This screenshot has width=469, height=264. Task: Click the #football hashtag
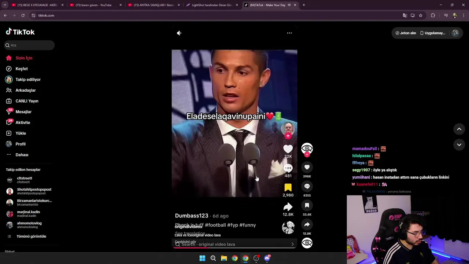pos(215,225)
